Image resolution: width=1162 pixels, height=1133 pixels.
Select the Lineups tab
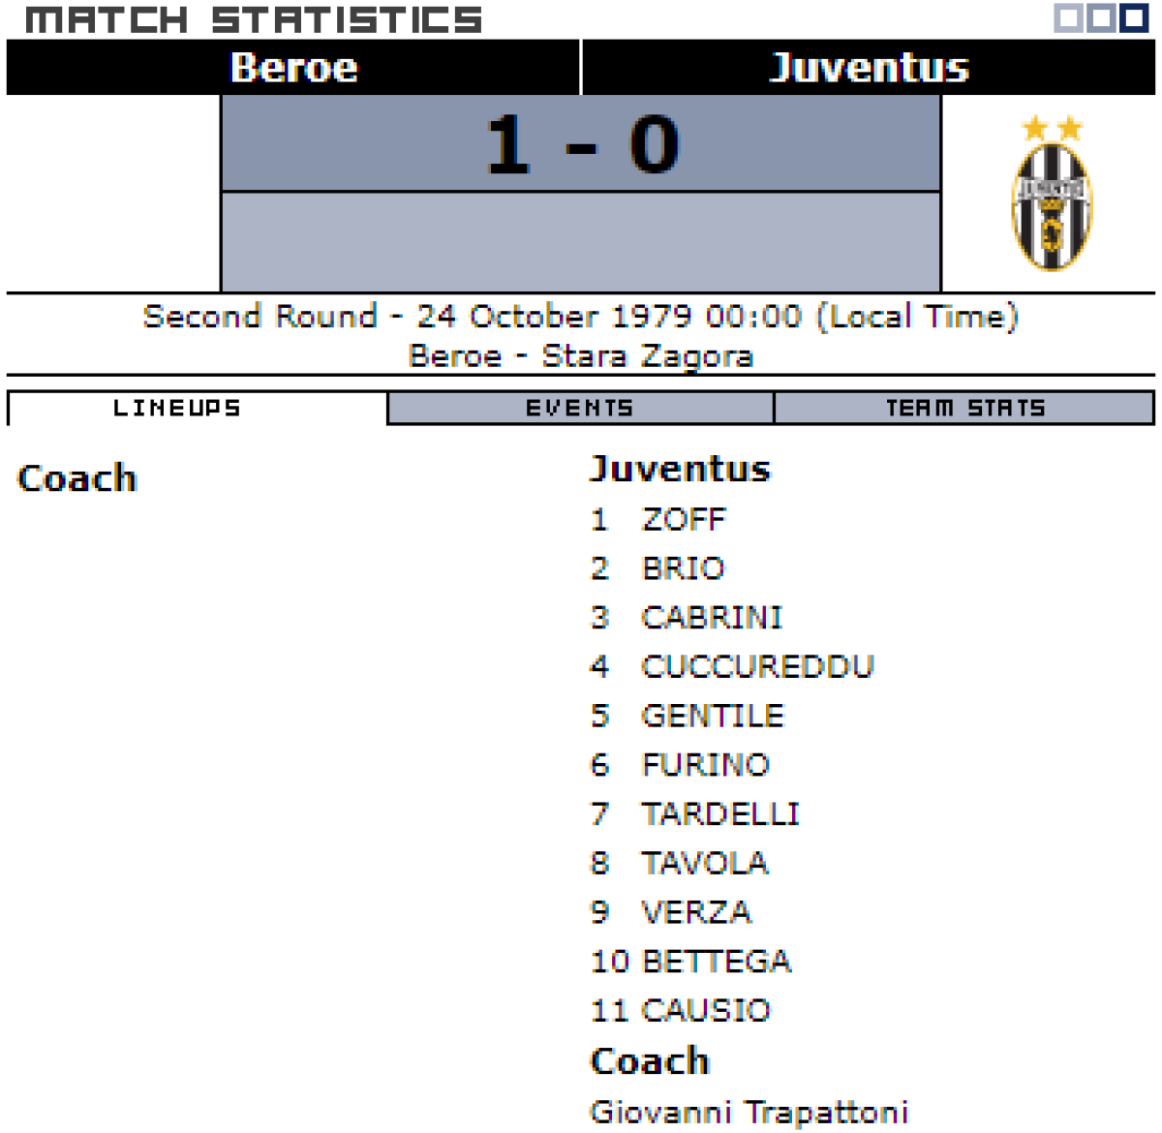[x=177, y=408]
